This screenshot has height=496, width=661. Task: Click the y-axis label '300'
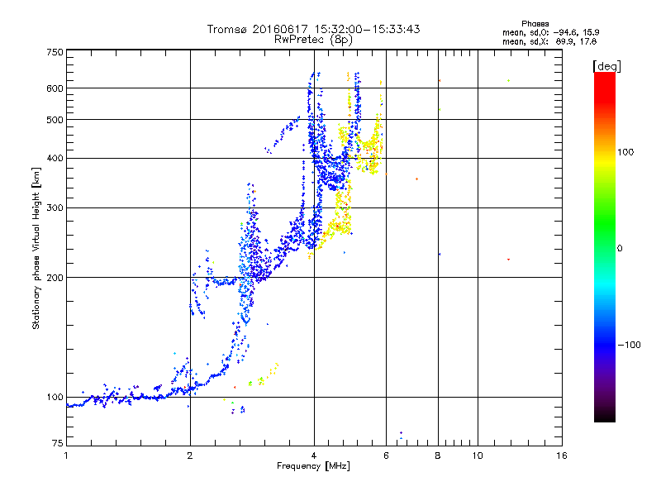pos(55,208)
